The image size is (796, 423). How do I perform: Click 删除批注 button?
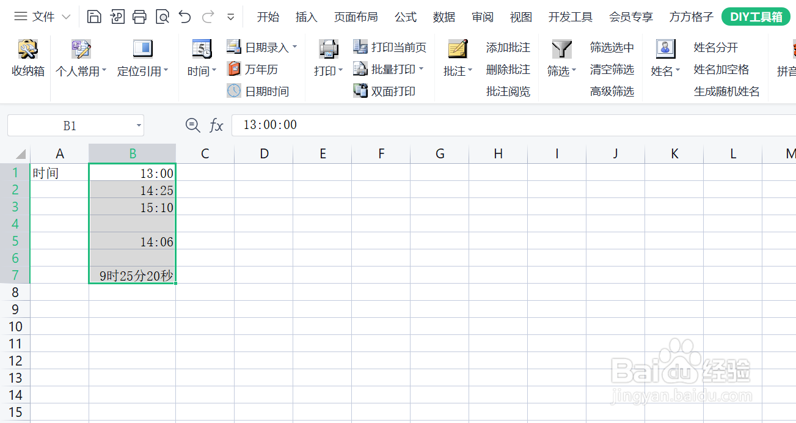point(508,69)
